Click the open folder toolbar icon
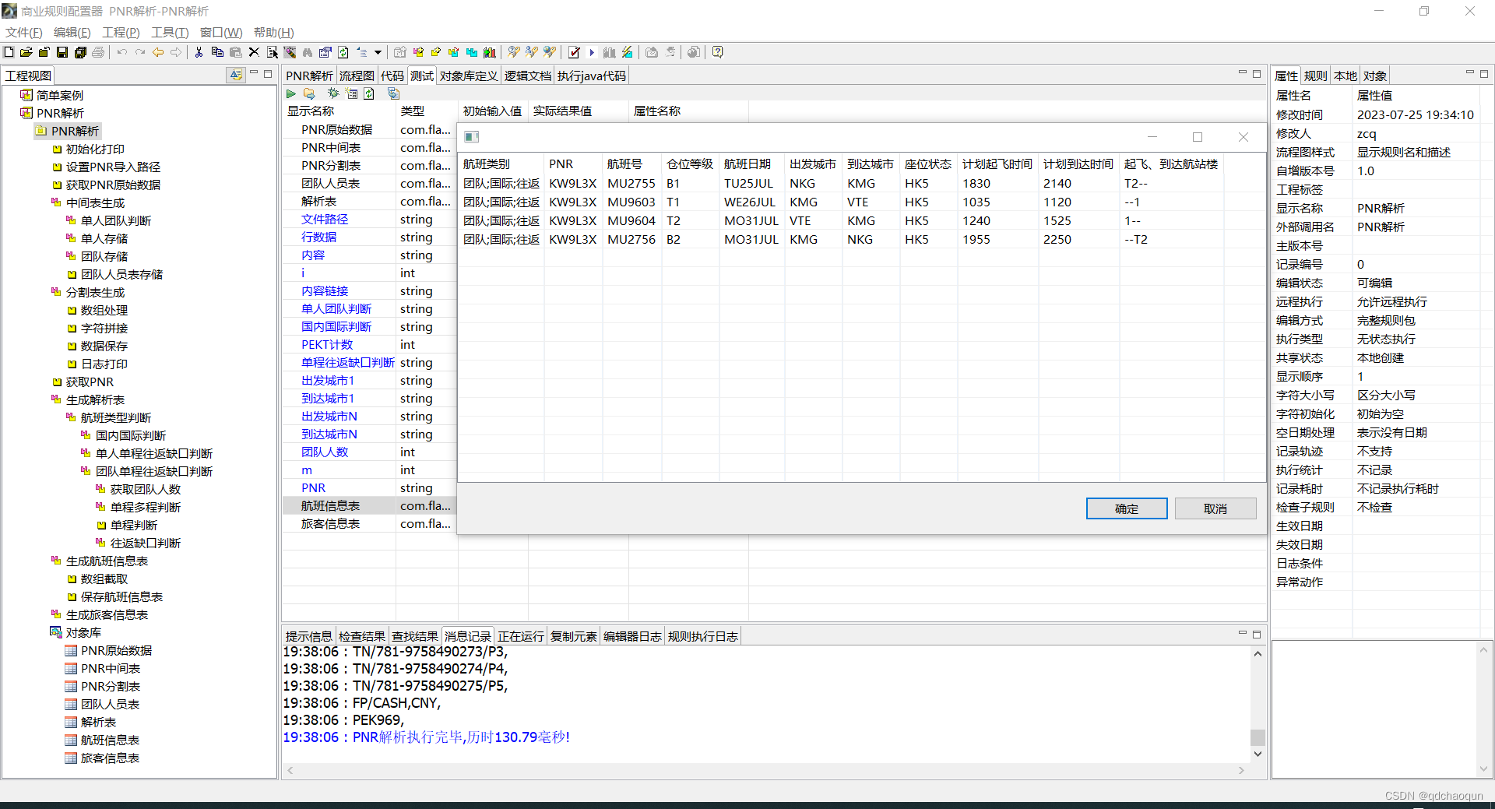The width and height of the screenshot is (1495, 809). [26, 52]
